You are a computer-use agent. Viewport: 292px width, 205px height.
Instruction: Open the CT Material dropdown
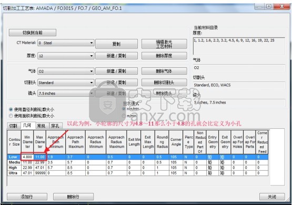click(66, 43)
